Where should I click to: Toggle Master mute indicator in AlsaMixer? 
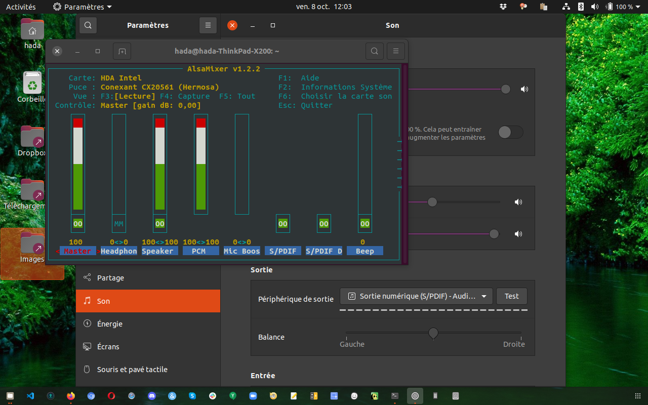pos(78,224)
